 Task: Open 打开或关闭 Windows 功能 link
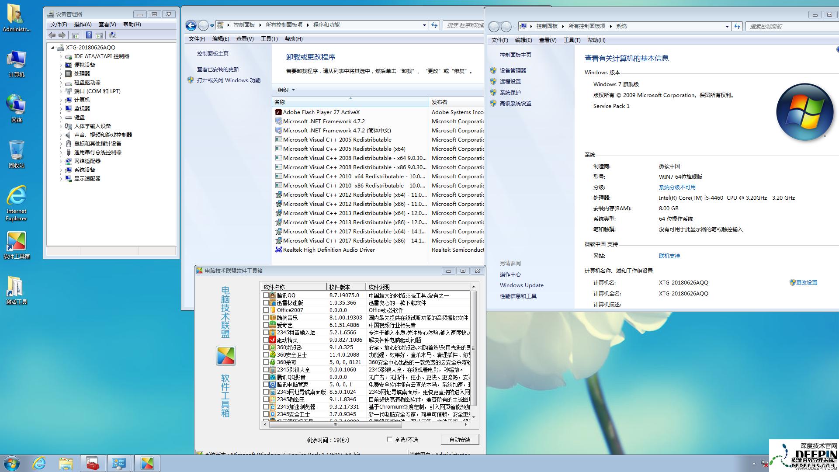(229, 80)
